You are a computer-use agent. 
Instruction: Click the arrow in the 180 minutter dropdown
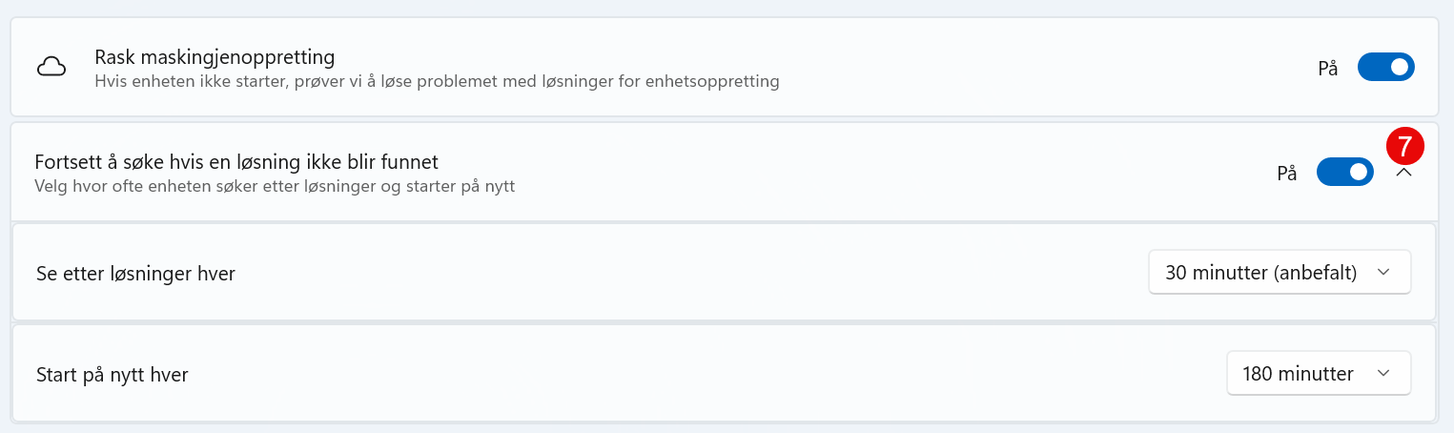[1384, 374]
